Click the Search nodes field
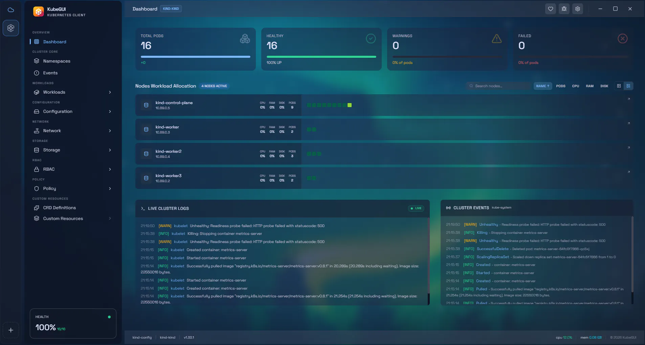645x345 pixels. pos(498,86)
